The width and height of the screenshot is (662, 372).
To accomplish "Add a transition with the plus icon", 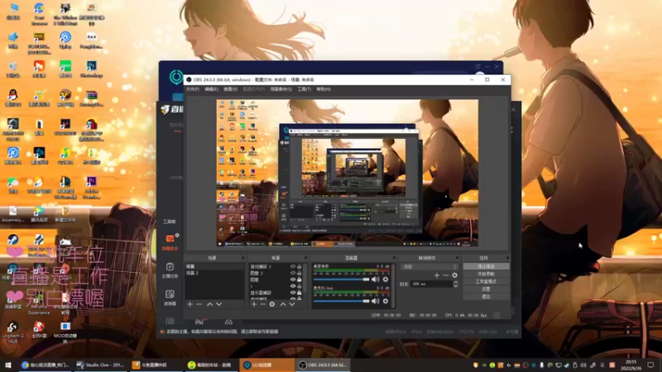I will pyautogui.click(x=437, y=275).
